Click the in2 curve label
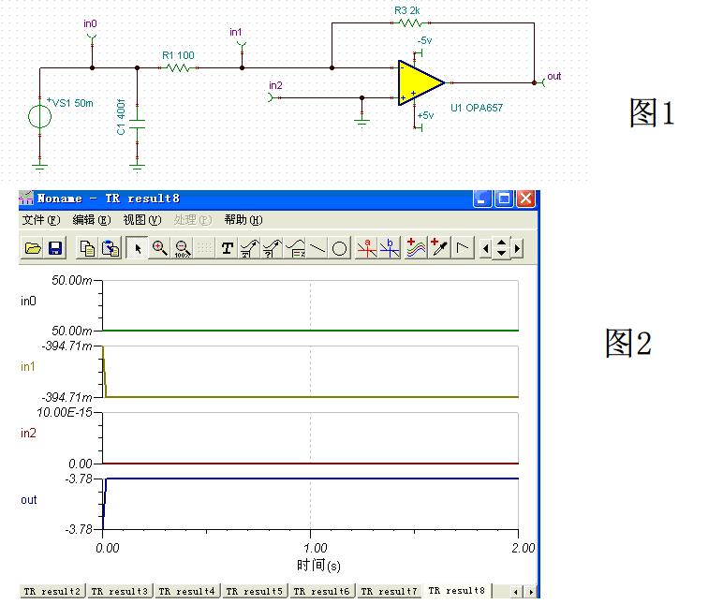 (x=28, y=434)
